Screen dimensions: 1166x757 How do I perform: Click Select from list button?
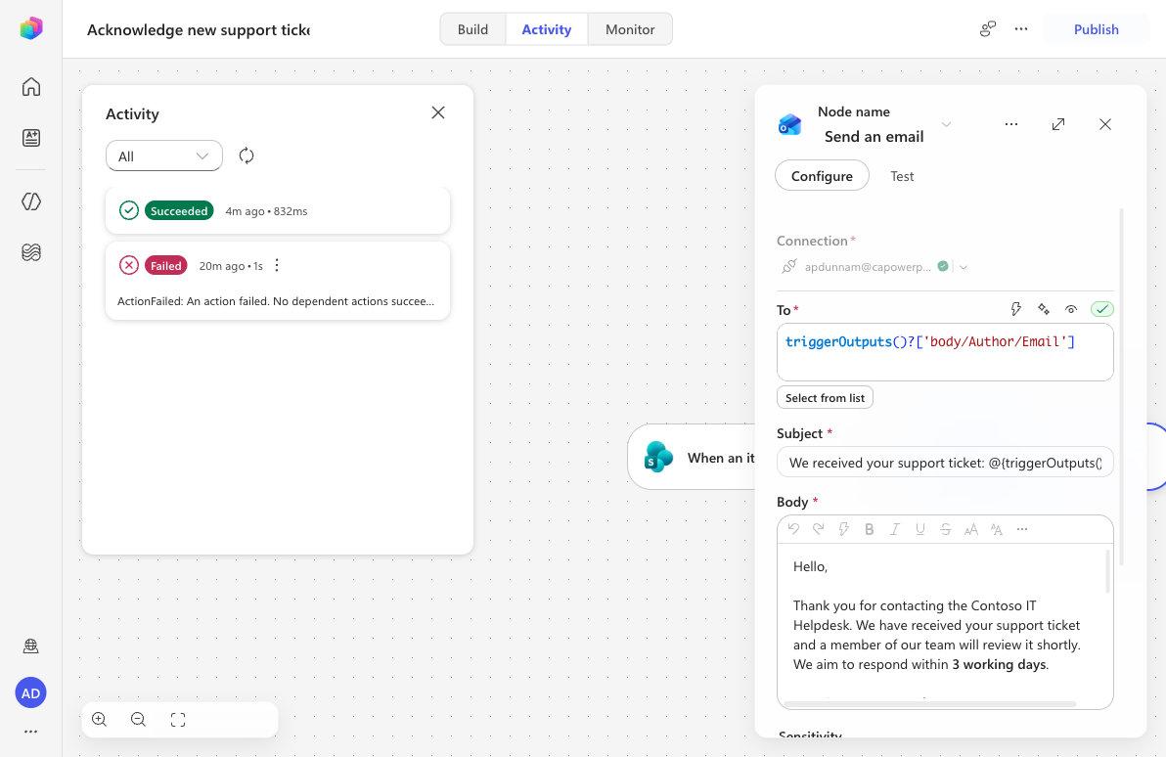pyautogui.click(x=825, y=398)
